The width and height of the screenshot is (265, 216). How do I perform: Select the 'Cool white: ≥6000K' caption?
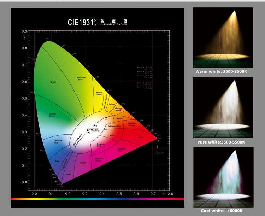click(222, 211)
